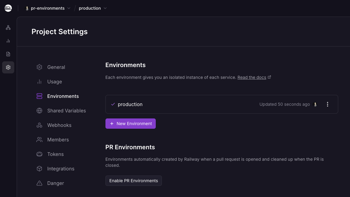
Task: Click the Members people icon
Action: (39, 140)
